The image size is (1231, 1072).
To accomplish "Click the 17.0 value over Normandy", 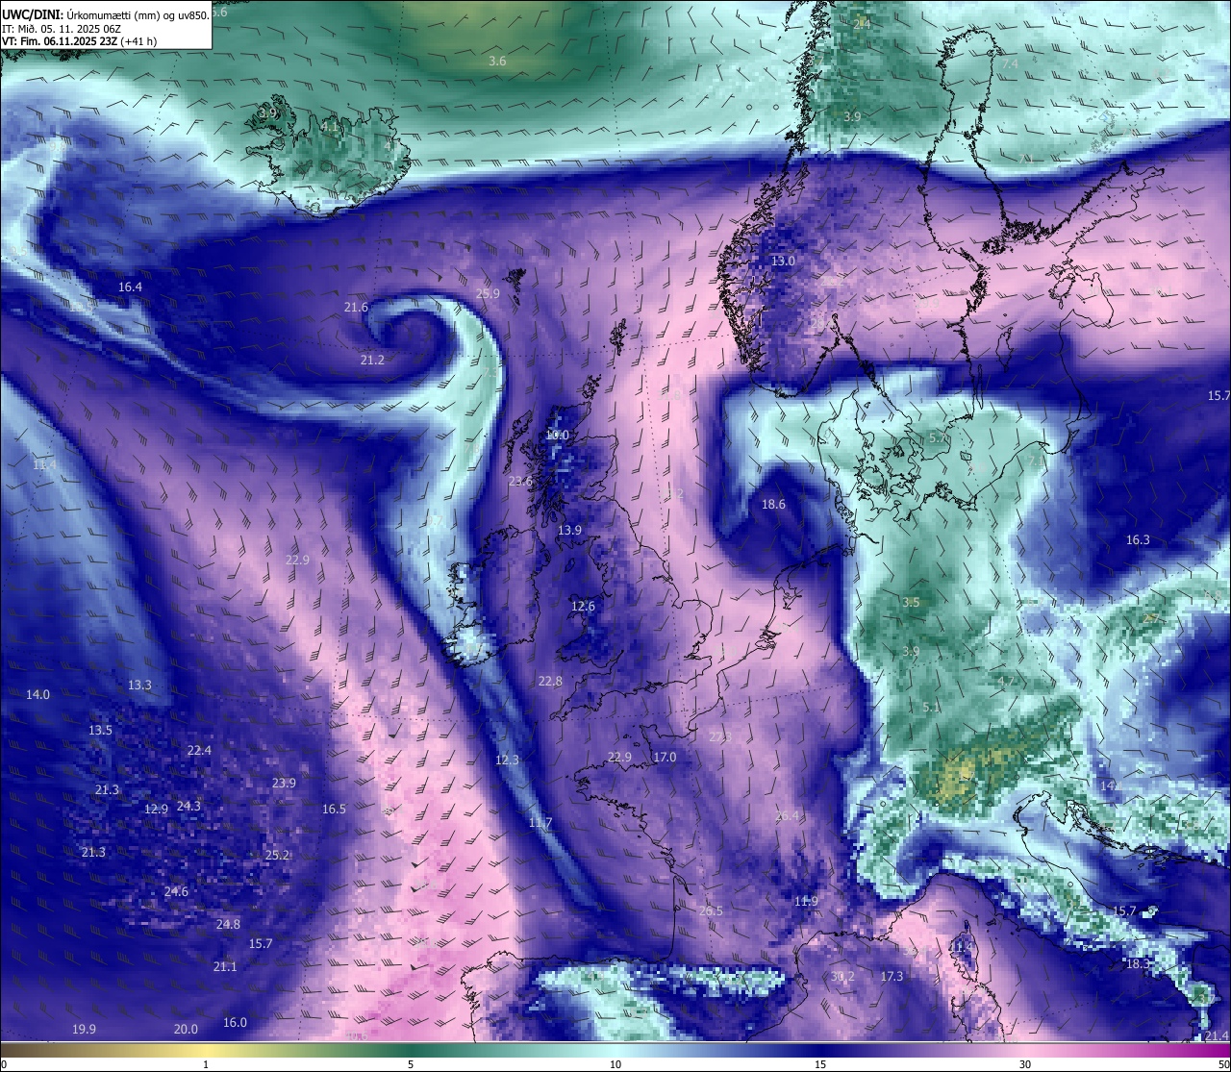I will pyautogui.click(x=665, y=758).
